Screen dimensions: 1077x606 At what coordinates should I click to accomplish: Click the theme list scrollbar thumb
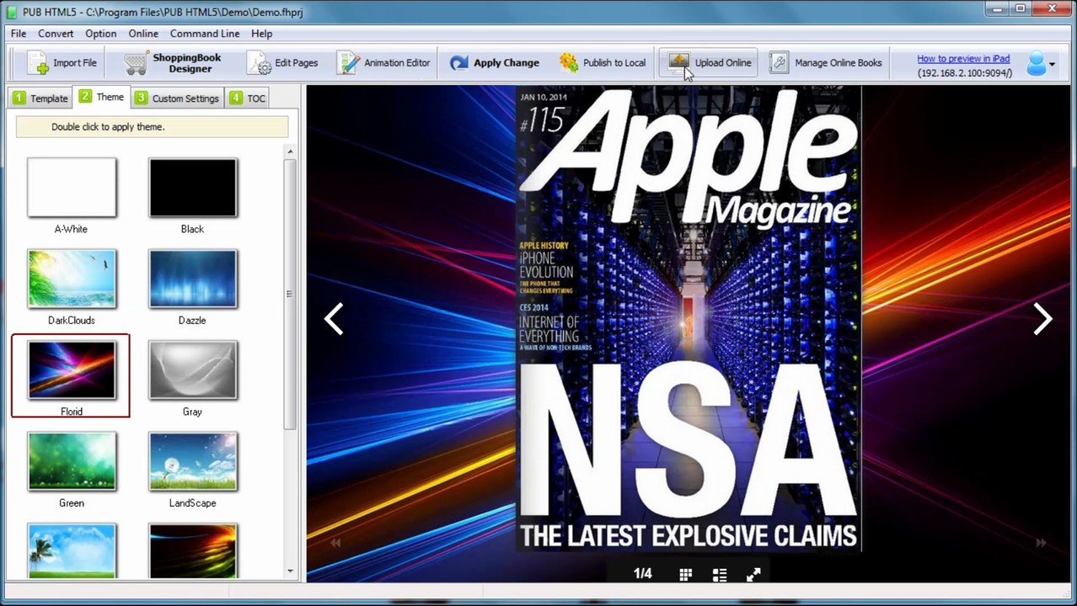(290, 294)
